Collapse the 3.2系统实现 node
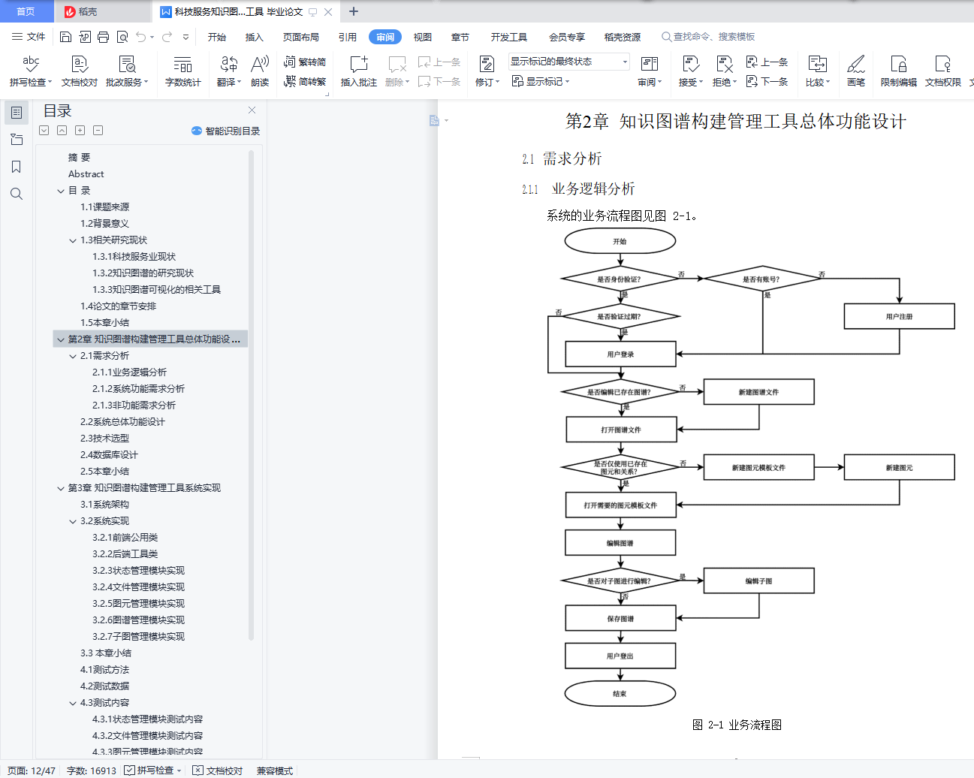The height and width of the screenshot is (778, 974). click(x=73, y=521)
